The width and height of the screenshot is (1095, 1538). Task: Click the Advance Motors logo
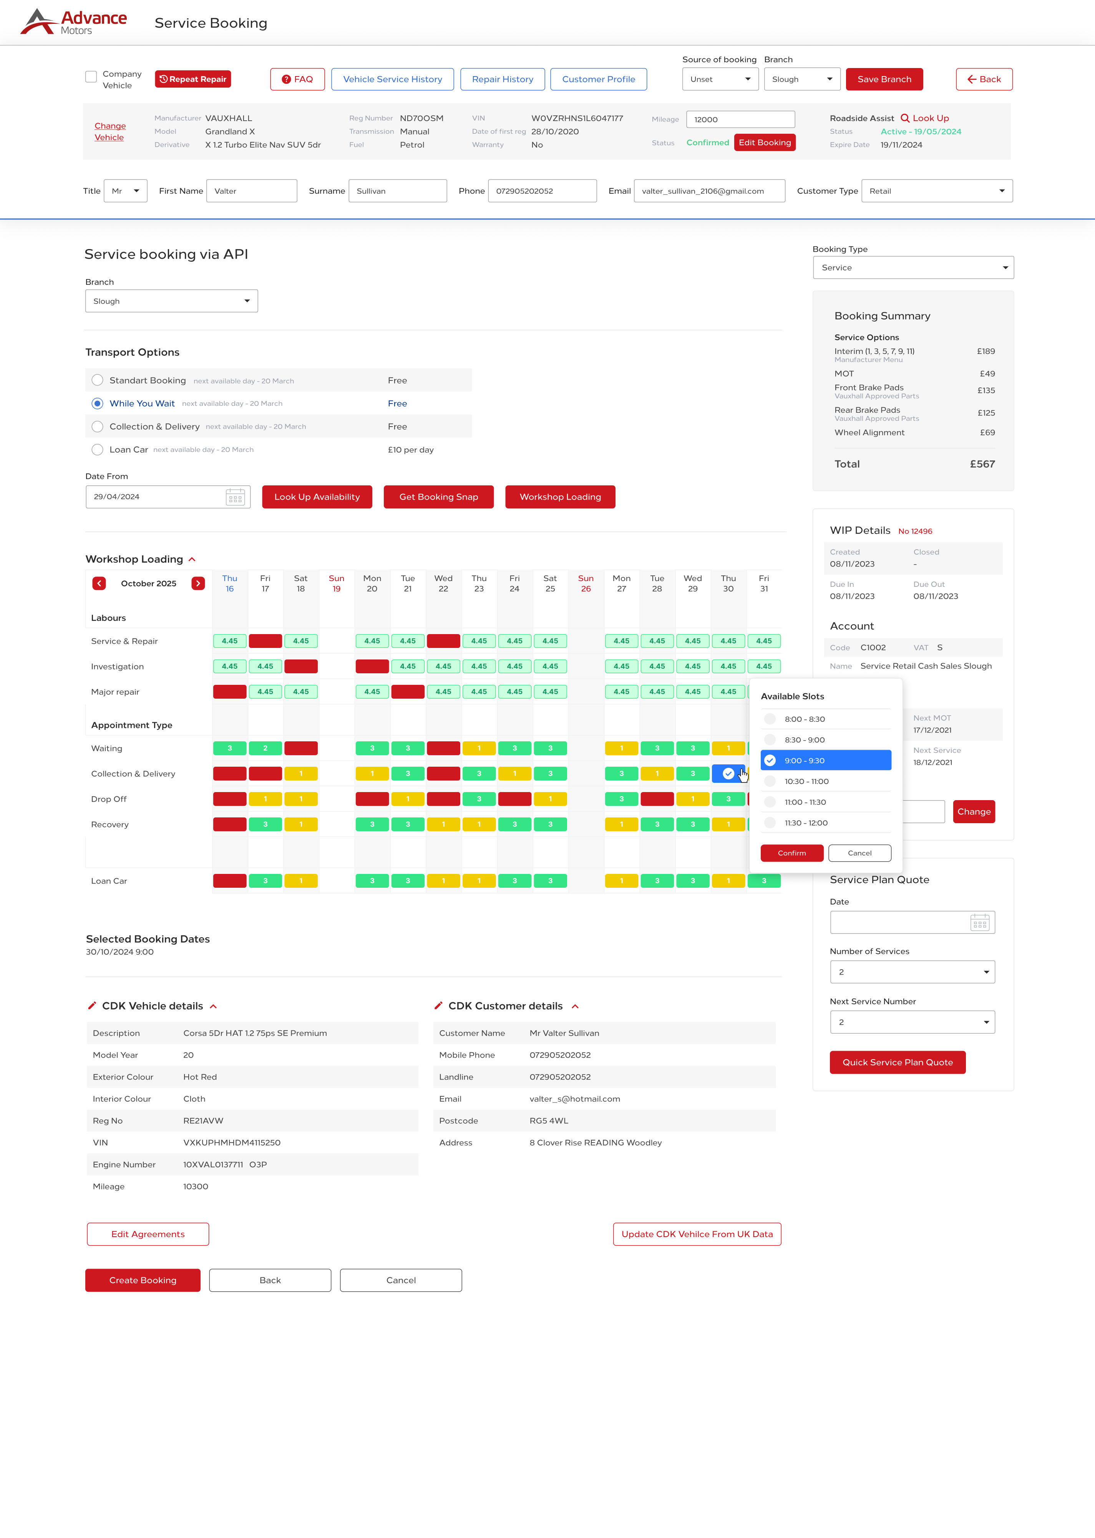tap(73, 22)
